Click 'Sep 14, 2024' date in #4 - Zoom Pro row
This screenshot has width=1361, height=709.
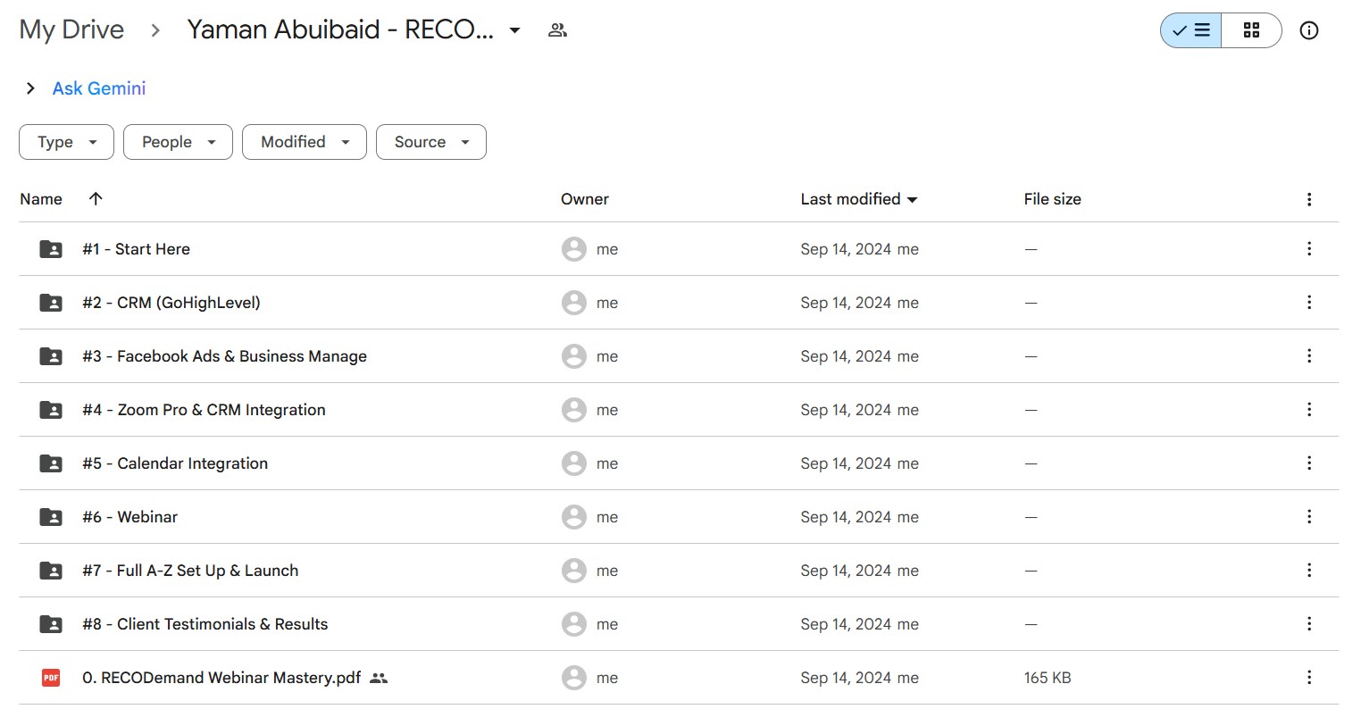tap(846, 410)
